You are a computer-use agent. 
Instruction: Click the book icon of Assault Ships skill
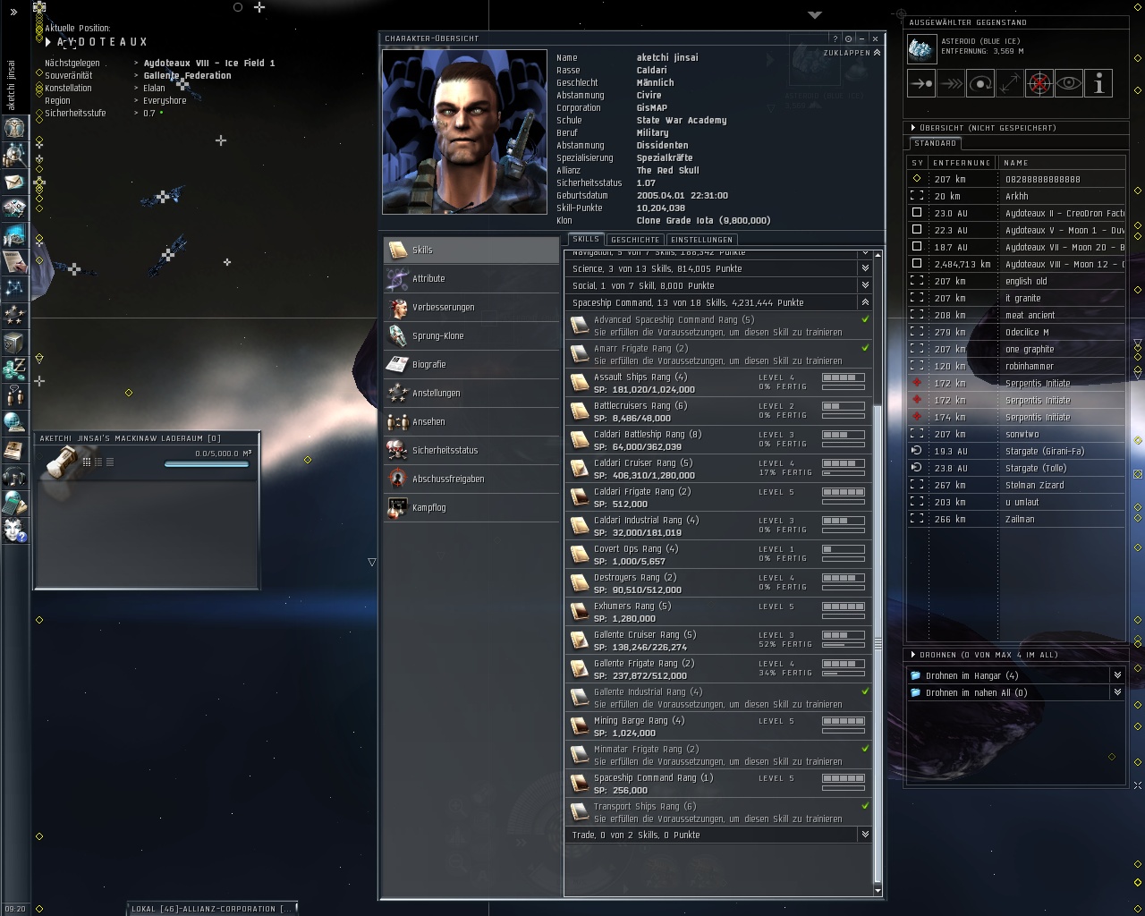580,383
